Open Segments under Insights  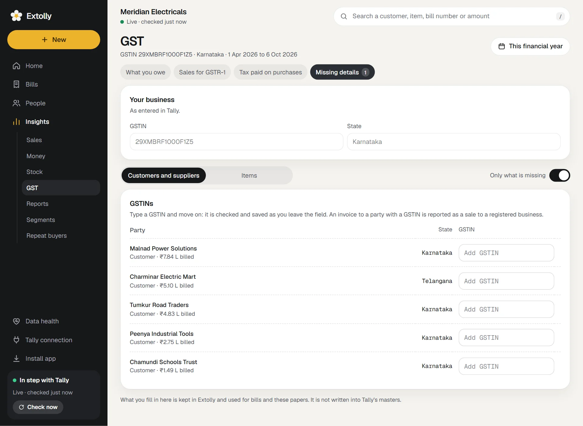61,220
